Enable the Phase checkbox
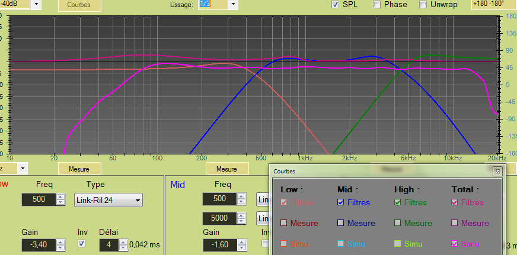 click(x=377, y=5)
